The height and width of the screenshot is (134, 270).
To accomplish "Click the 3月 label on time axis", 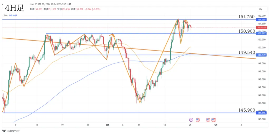I will click(x=107, y=125).
